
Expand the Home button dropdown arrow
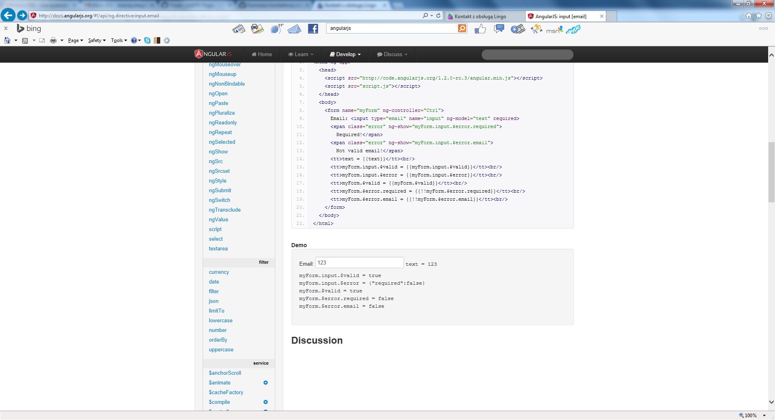pyautogui.click(x=16, y=40)
